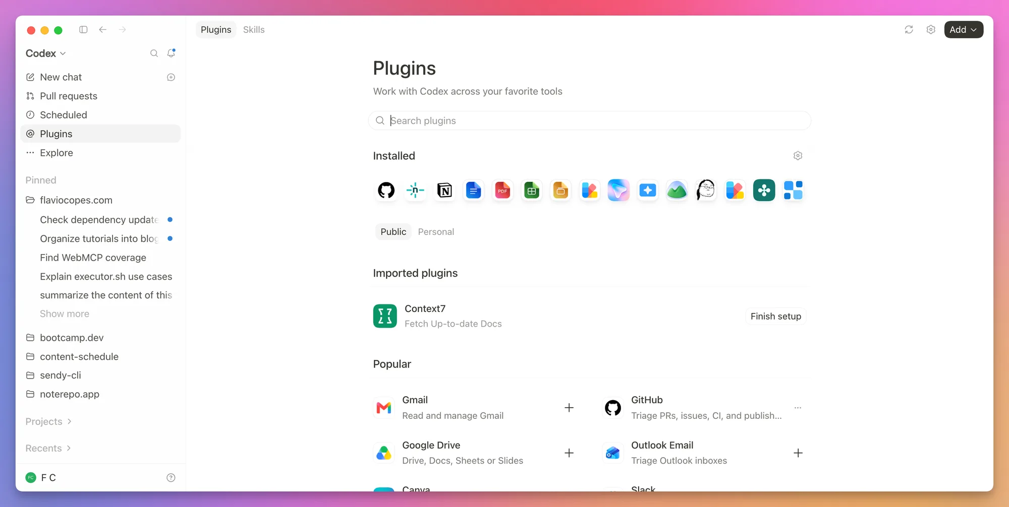Add the Google Drive plugin
Image resolution: width=1009 pixels, height=507 pixels.
(569, 453)
